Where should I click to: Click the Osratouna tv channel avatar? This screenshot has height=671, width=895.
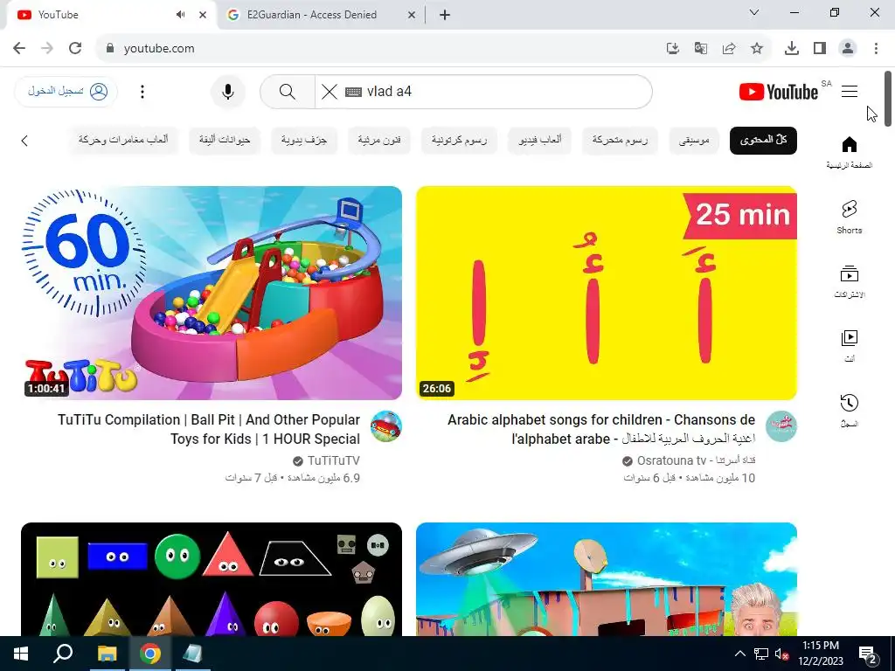(x=781, y=426)
